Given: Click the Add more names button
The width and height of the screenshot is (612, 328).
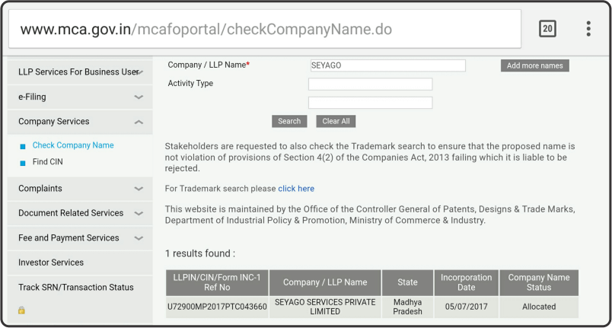Looking at the screenshot, I should tap(534, 65).
